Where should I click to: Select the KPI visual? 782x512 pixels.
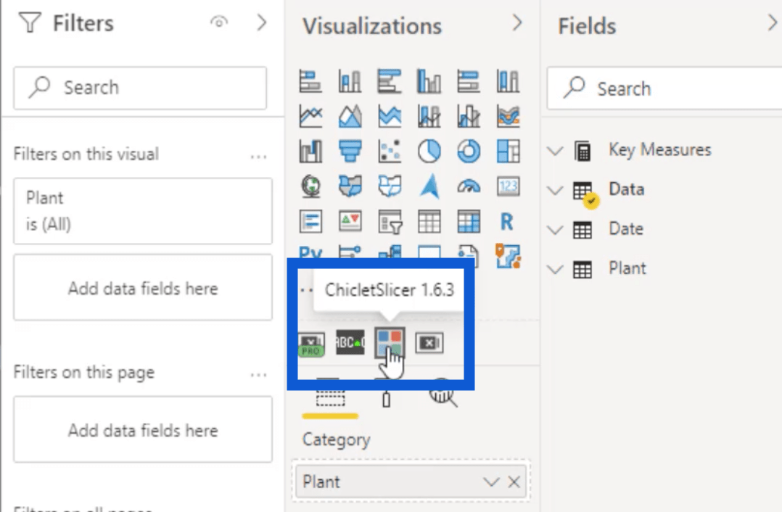tap(350, 221)
